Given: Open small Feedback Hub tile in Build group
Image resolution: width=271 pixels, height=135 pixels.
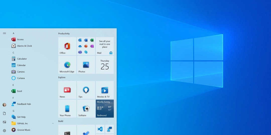Looking at the screenshot, I should click(109, 129).
